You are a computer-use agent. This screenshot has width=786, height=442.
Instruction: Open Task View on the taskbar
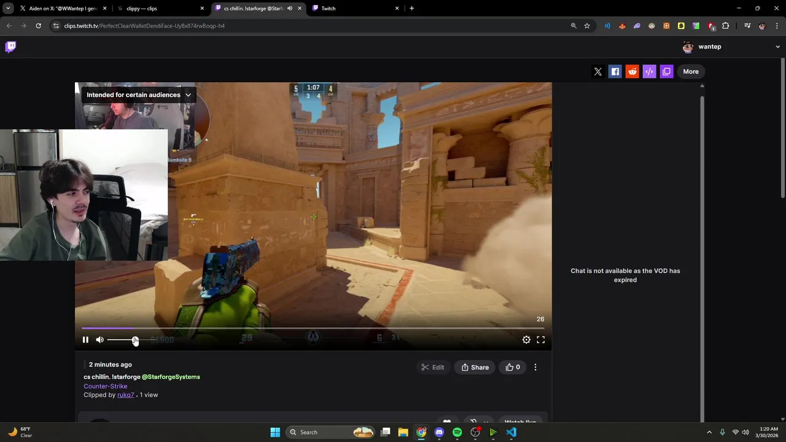pos(386,432)
